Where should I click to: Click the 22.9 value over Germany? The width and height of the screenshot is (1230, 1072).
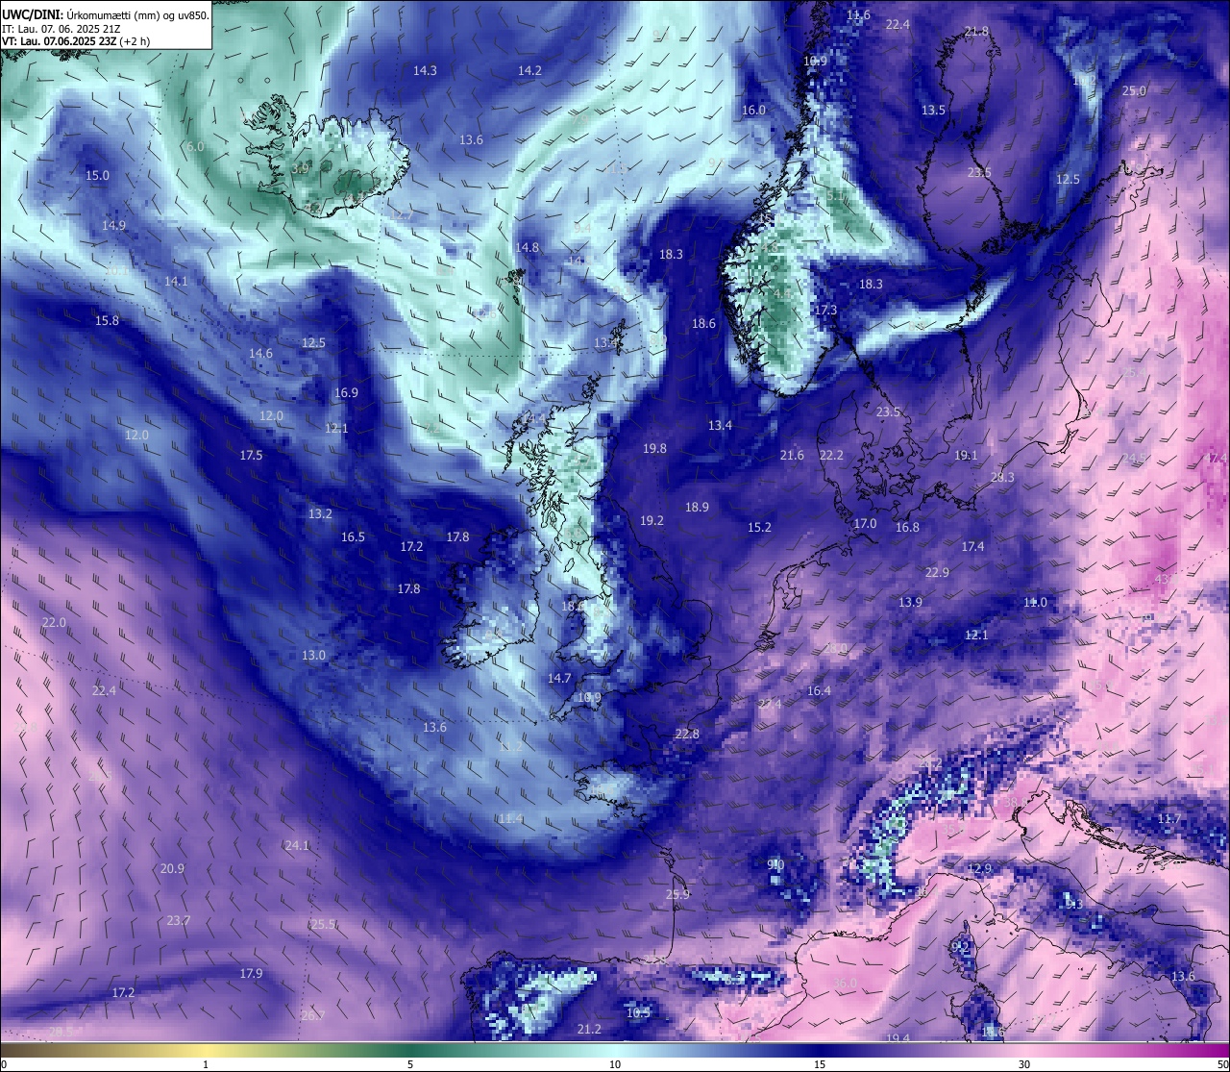[x=937, y=572]
